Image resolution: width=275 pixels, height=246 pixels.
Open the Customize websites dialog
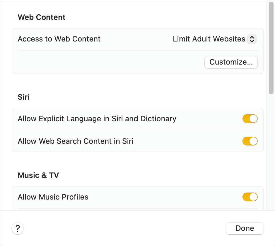231,62
